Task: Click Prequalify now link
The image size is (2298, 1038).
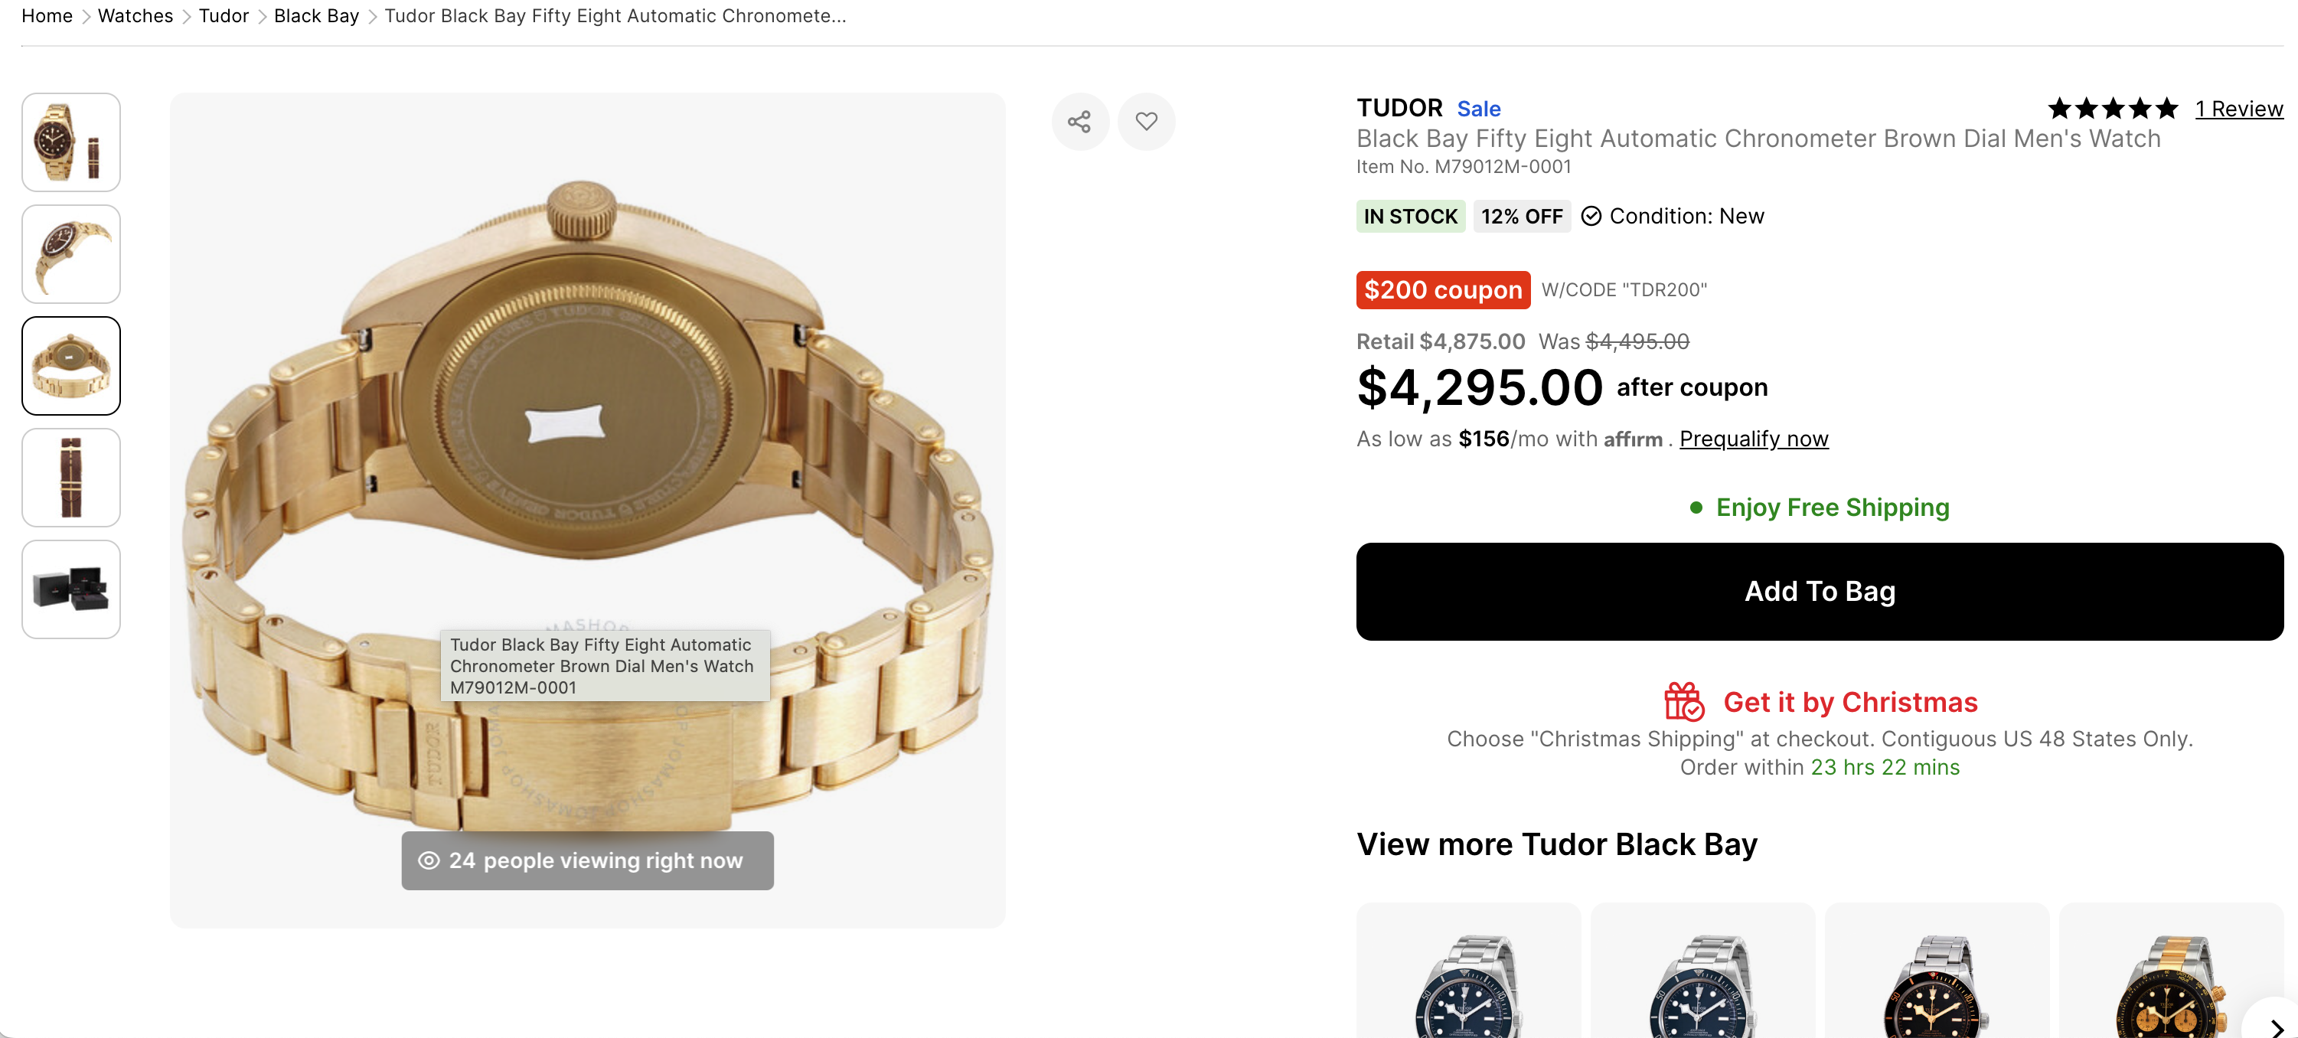Action: click(1753, 439)
